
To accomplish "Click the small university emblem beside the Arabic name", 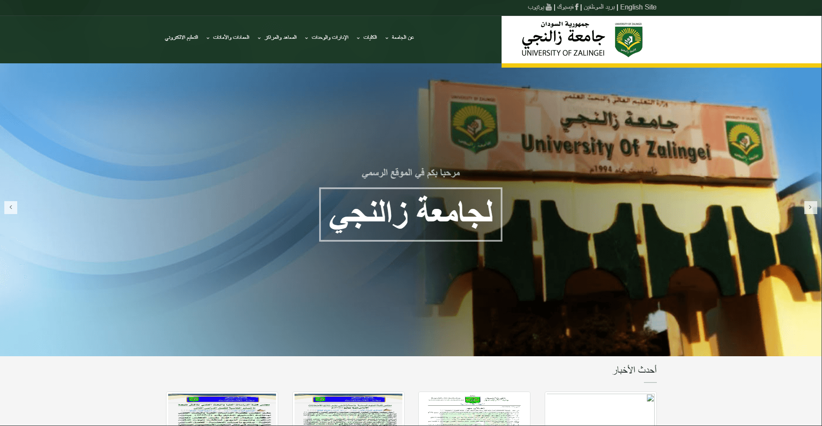I will tap(628, 40).
